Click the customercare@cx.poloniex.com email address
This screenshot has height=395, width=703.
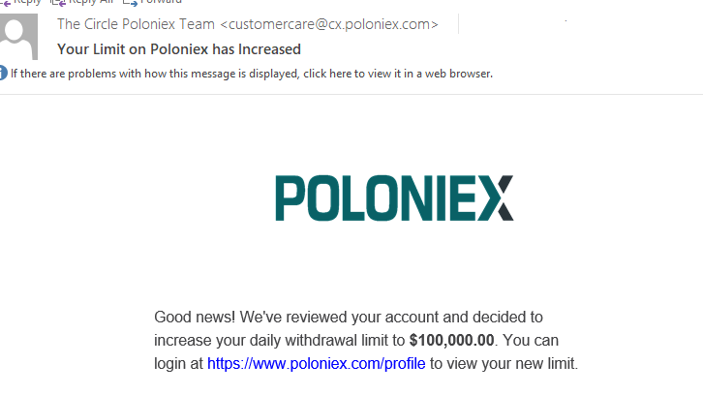coord(329,24)
